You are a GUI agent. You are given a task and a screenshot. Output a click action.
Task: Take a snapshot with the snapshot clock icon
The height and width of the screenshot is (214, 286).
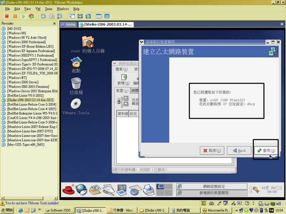coord(43,16)
